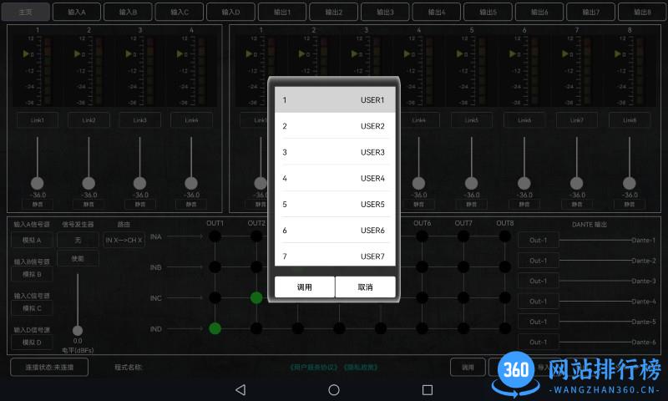Viewport: 668px width, 401px height.
Task: Toggle matrix node INA to OUT8
Action: click(x=505, y=236)
